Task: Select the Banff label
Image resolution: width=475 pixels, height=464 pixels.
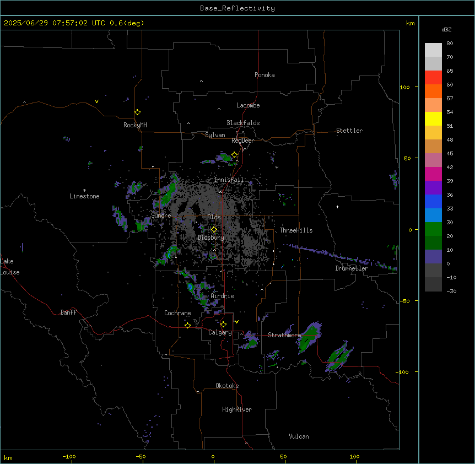Action: [68, 312]
